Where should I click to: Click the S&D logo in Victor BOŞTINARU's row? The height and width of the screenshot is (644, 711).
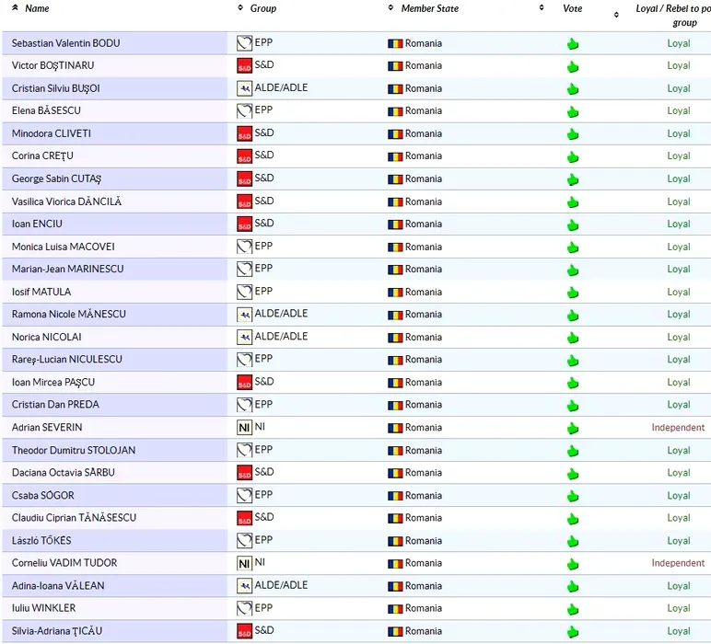click(x=244, y=65)
